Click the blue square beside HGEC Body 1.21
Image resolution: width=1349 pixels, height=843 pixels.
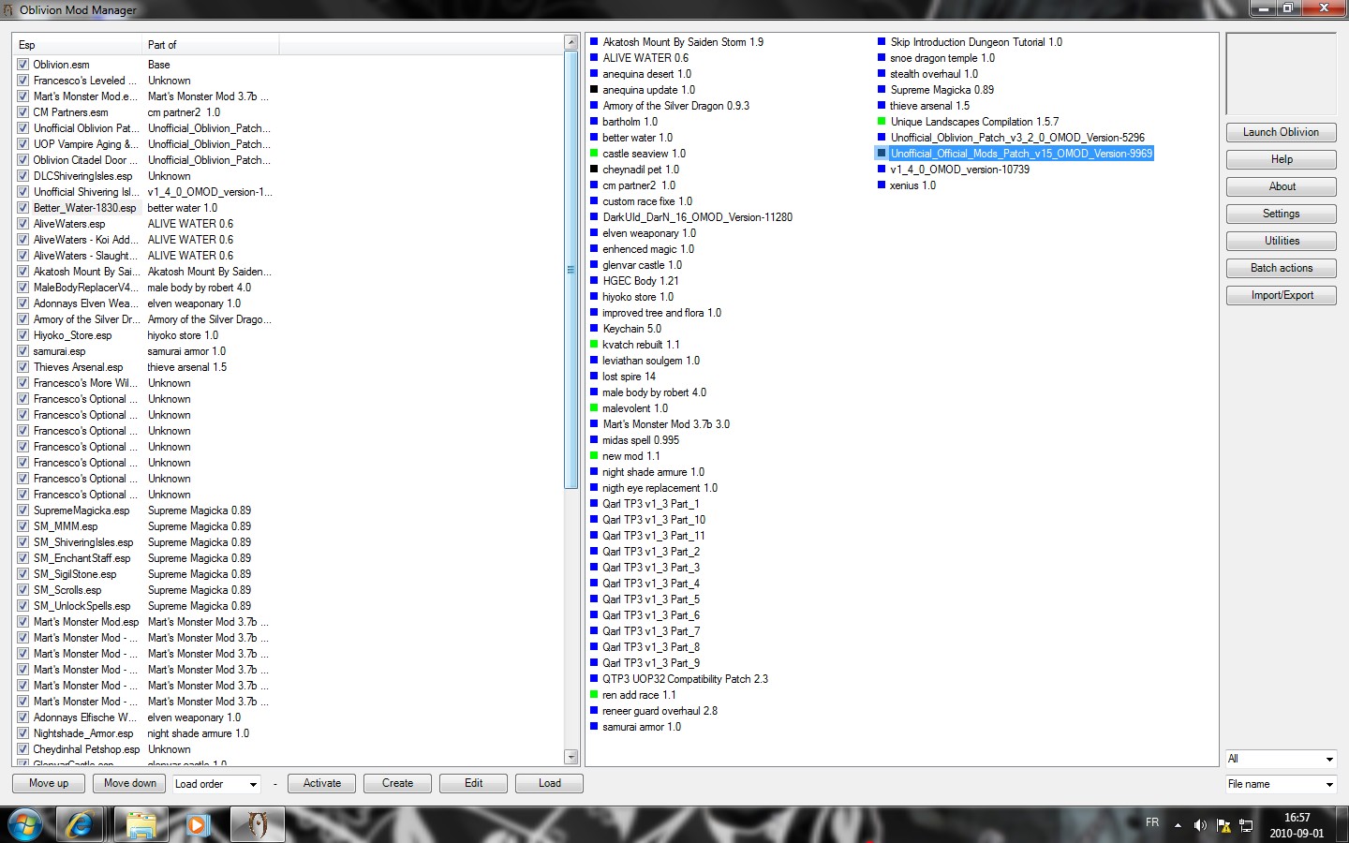594,281
